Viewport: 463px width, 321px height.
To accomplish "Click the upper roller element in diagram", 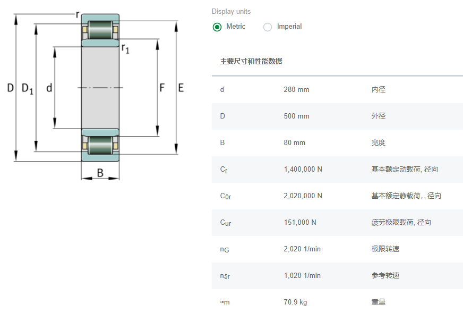I will tap(100, 30).
